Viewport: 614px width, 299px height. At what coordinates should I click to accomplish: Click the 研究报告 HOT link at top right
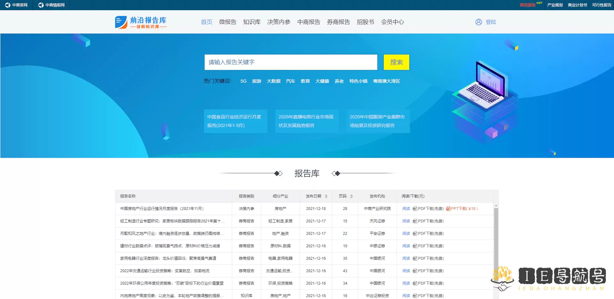tap(528, 5)
